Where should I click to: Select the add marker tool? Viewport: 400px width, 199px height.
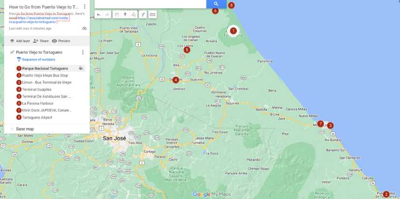click(125, 15)
